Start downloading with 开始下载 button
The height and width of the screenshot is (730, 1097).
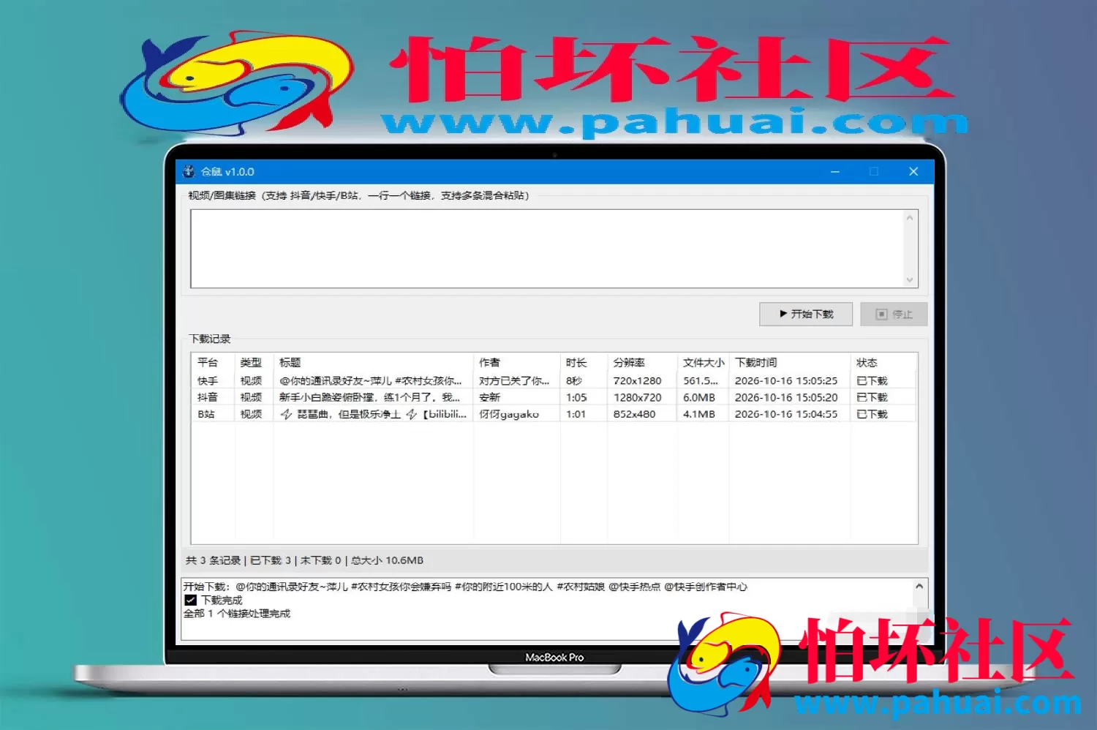(806, 314)
